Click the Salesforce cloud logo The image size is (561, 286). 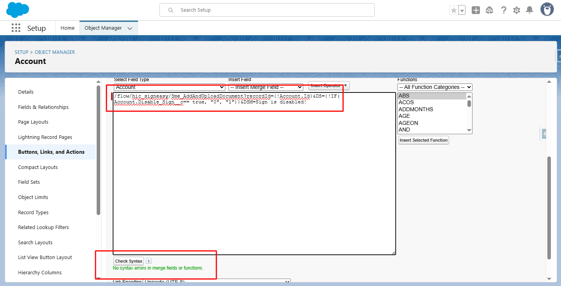point(18,10)
